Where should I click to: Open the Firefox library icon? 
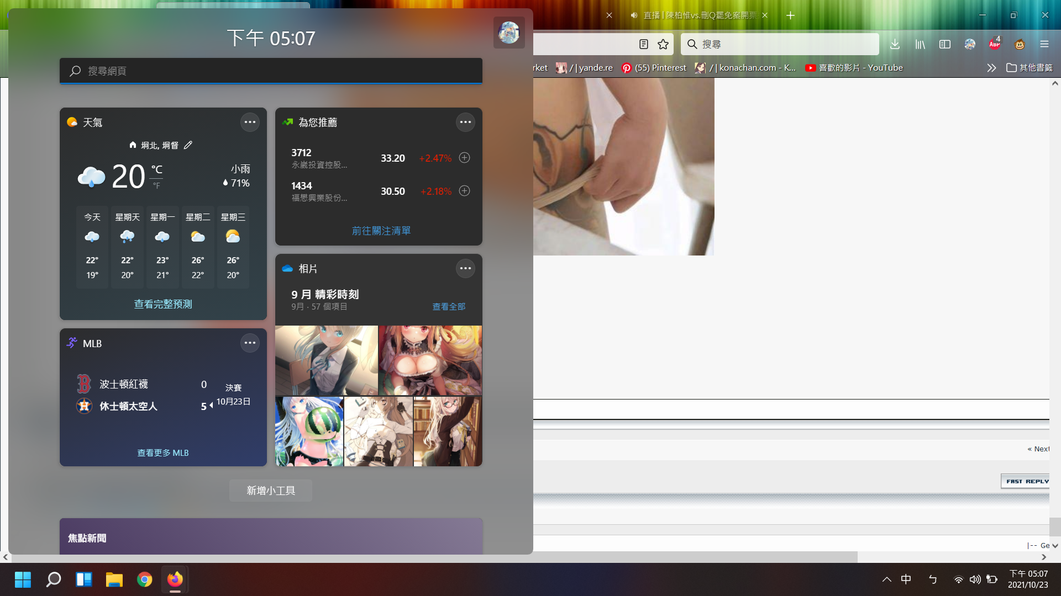(920, 44)
